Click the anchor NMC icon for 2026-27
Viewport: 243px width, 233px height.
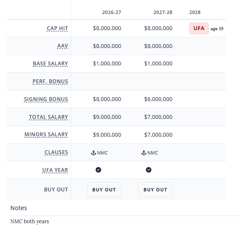(94, 153)
